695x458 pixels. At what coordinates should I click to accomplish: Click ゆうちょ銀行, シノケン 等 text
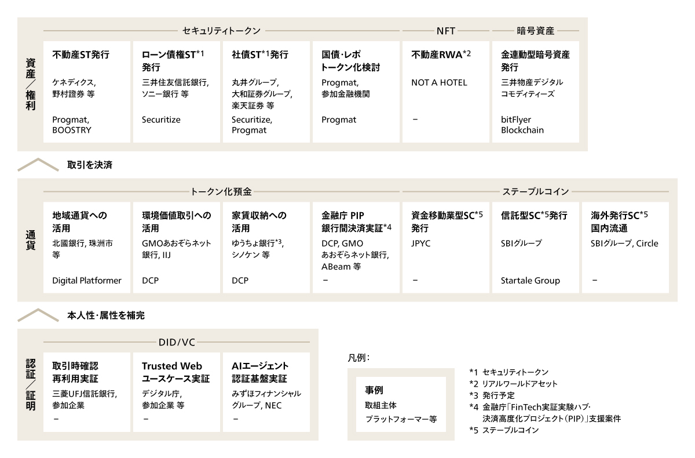(258, 249)
